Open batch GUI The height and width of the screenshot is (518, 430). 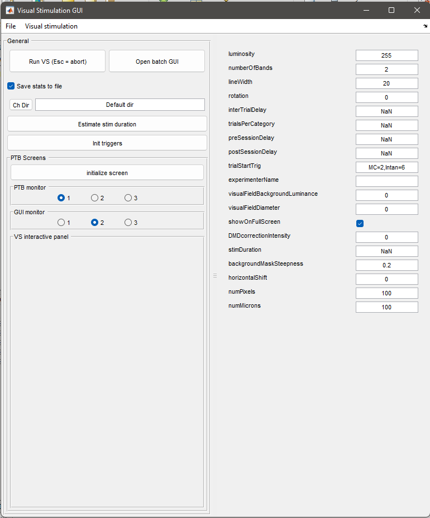click(x=157, y=62)
